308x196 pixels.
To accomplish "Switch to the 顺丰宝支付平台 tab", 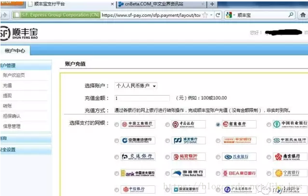I will point(71,4).
